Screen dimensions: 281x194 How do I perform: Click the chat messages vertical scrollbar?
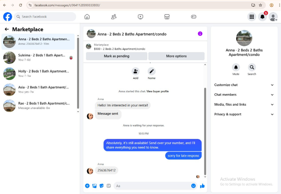pos(205,131)
